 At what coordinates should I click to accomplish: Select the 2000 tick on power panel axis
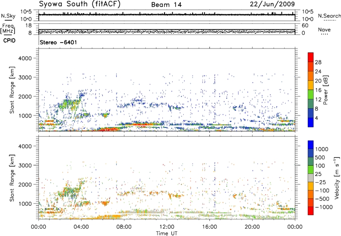pos(25,96)
